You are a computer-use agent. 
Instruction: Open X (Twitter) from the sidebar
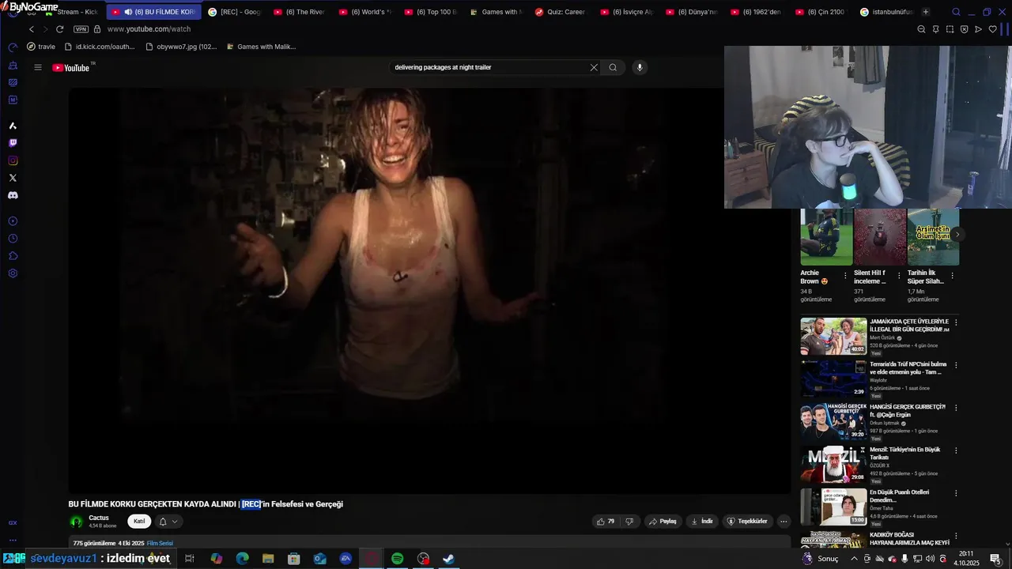pyautogui.click(x=13, y=178)
